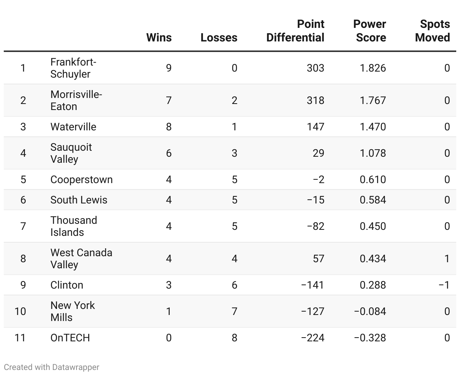Select the Morrisville-Eaton team name
Image resolution: width=460 pixels, height=376 pixels.
[x=76, y=100]
